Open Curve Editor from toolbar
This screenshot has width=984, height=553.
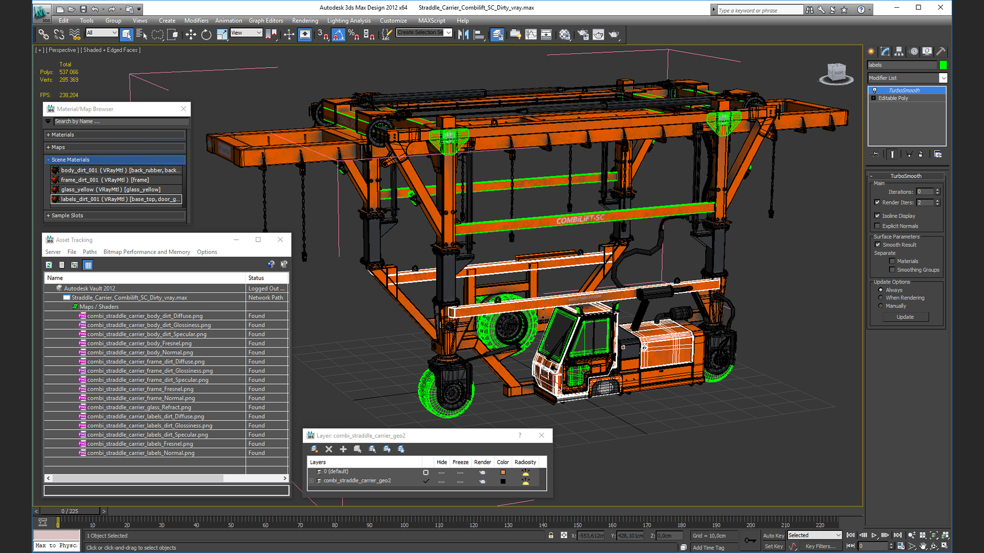531,34
